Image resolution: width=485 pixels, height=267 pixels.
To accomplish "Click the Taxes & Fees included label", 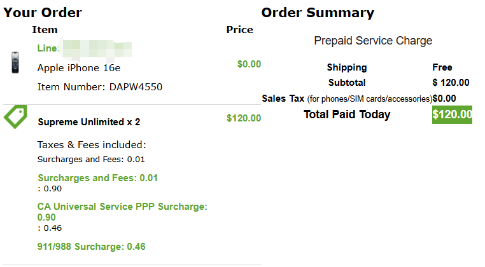I will [92, 144].
